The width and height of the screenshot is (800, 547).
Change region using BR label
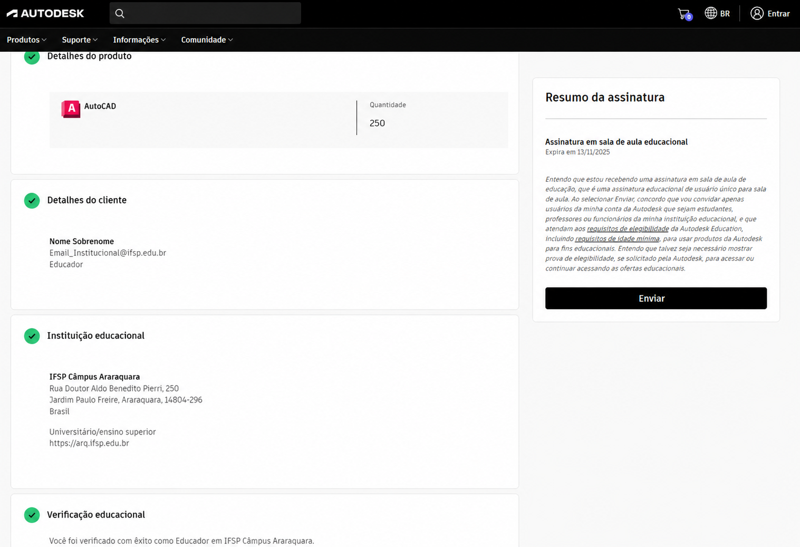(x=725, y=14)
